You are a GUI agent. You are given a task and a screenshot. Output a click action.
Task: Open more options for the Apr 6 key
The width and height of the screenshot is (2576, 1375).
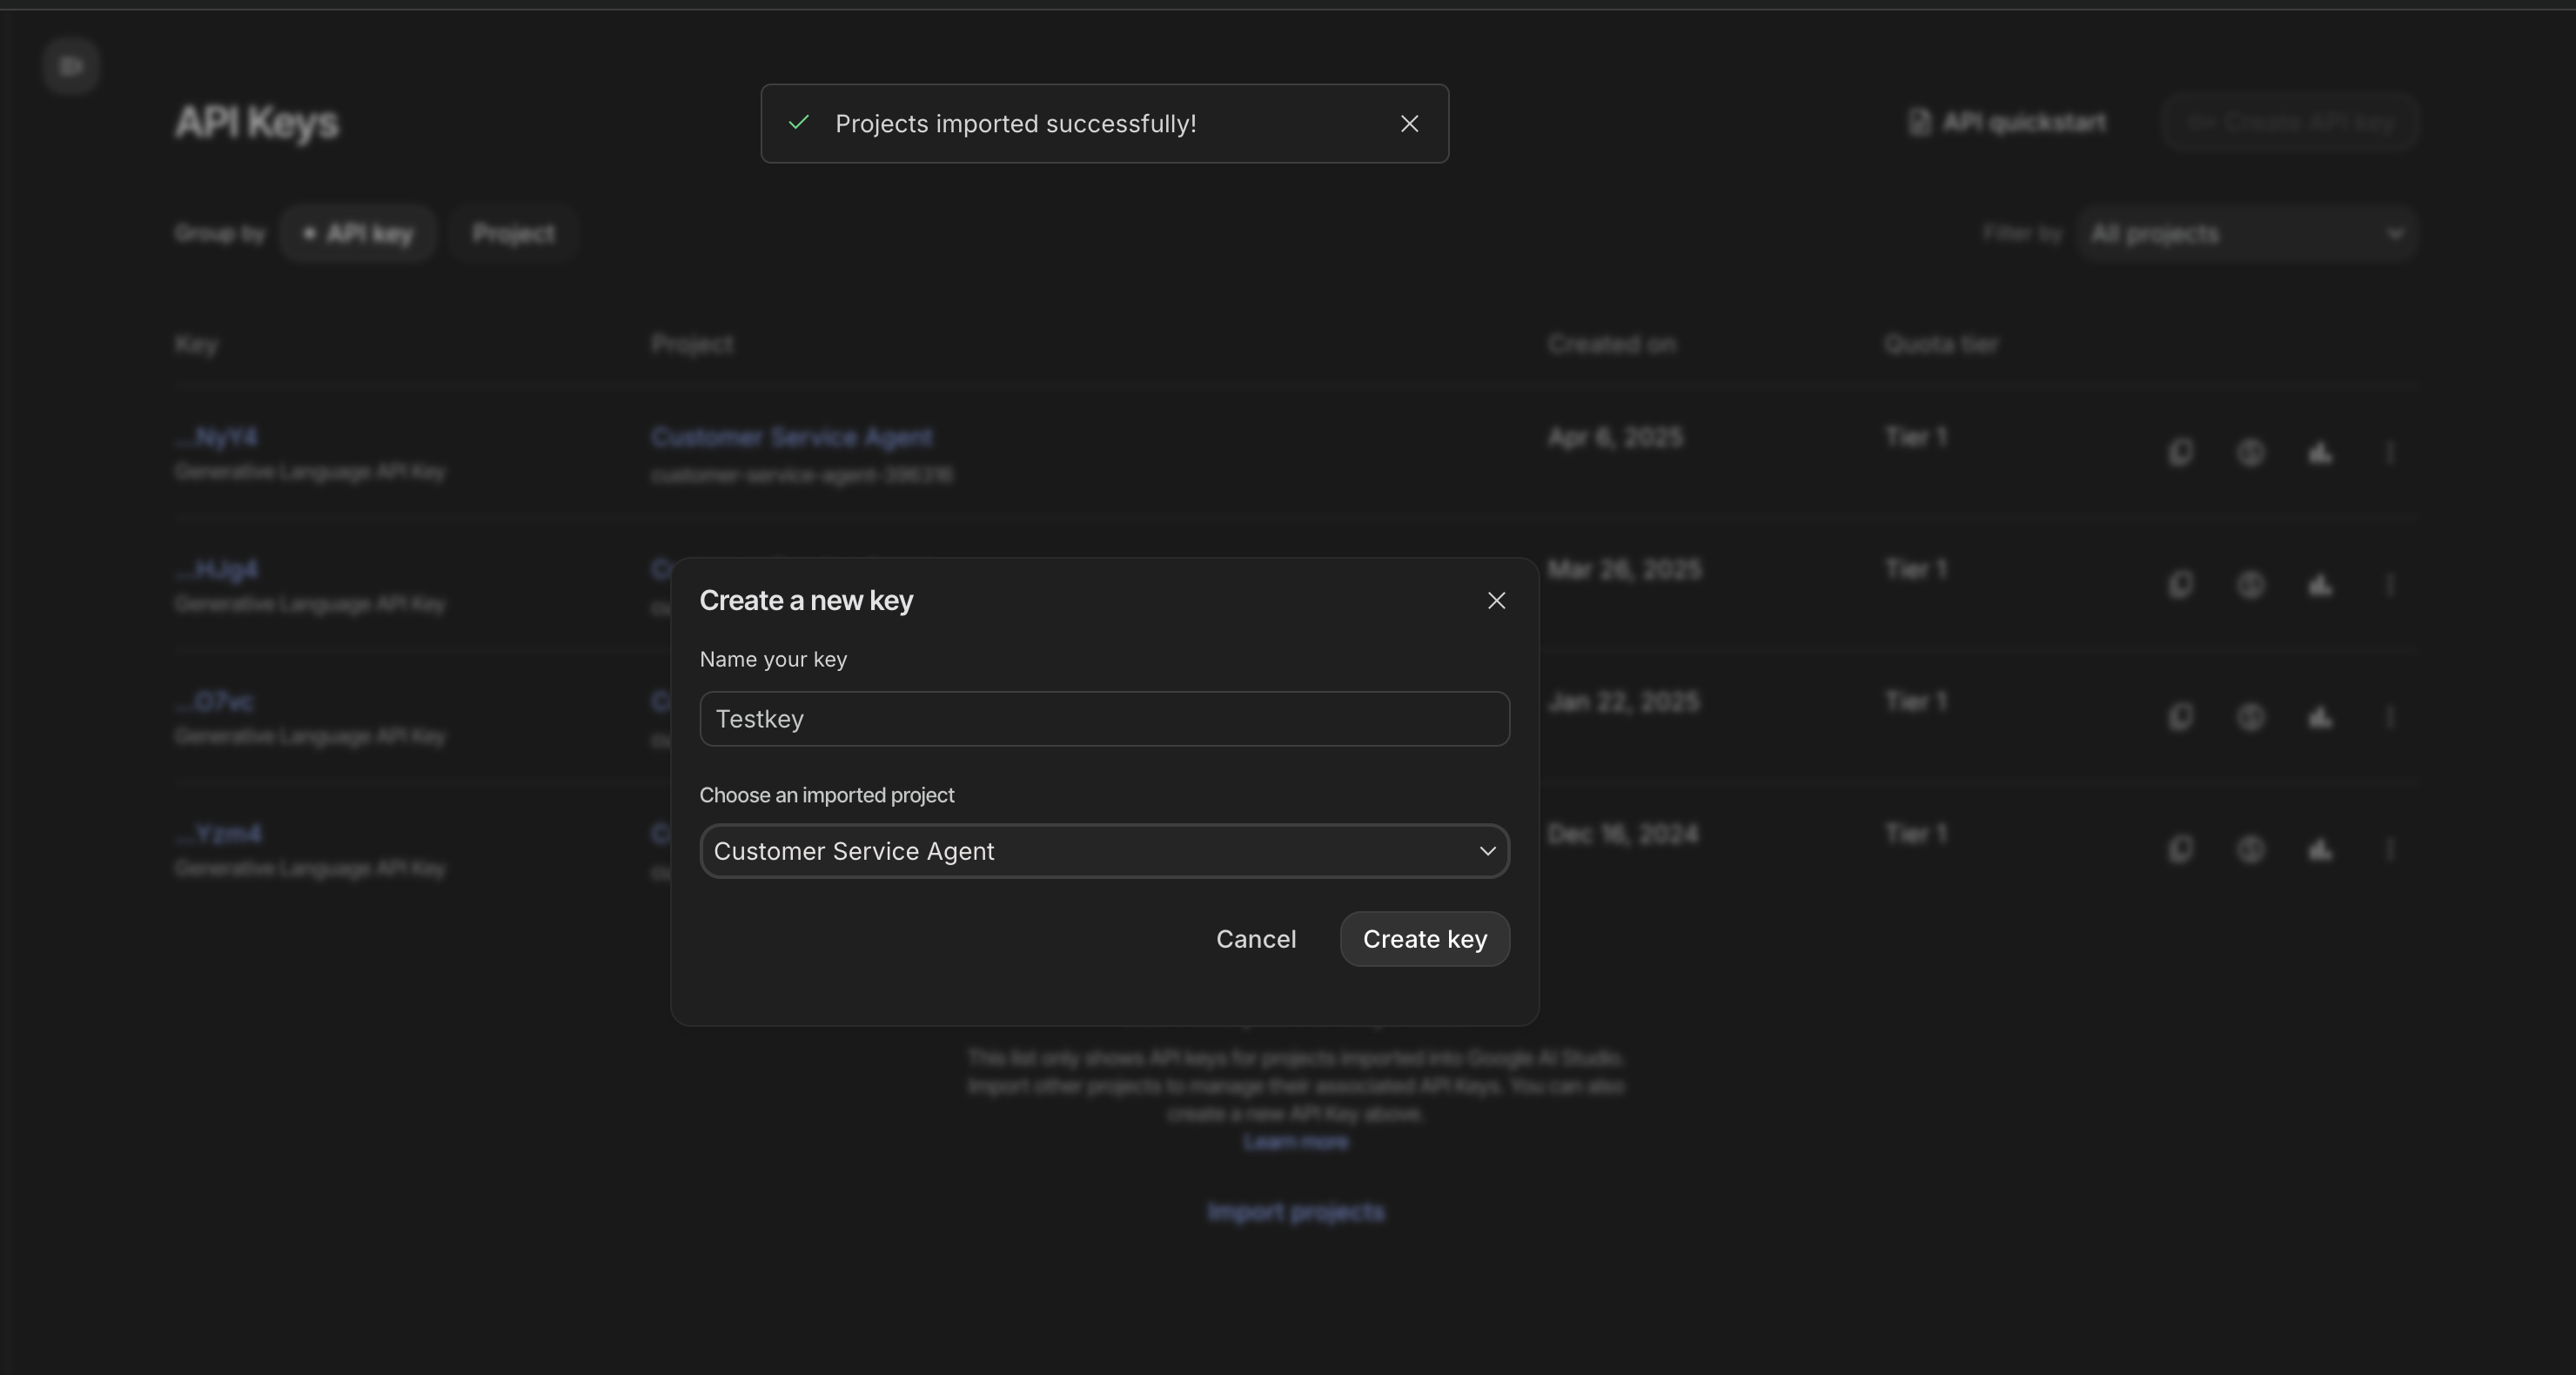click(x=2390, y=453)
